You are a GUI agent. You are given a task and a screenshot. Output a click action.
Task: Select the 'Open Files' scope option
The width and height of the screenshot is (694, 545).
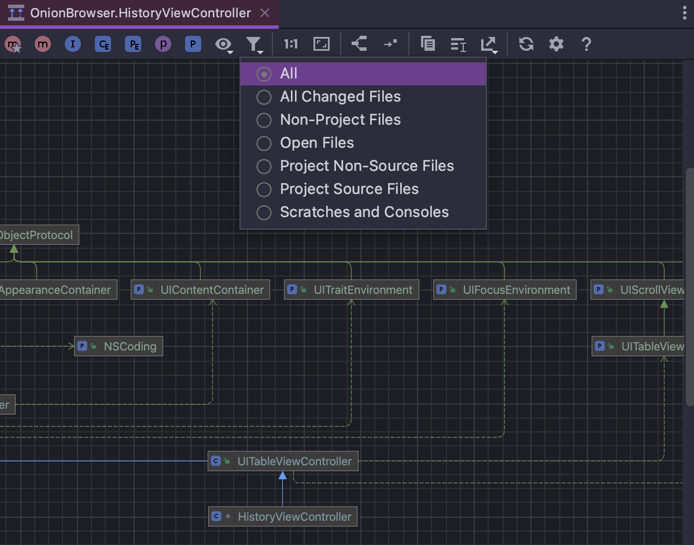317,143
